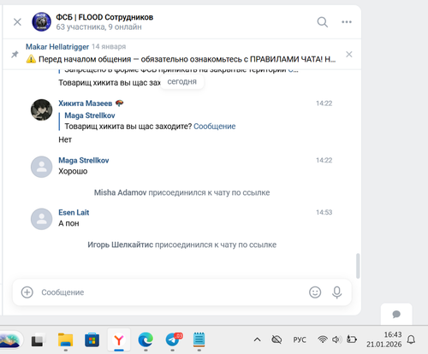Open the volume speaker tray icon

(336, 339)
